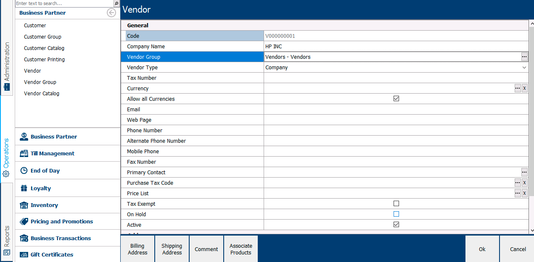The image size is (534, 262).
Task: Click the Company Name field HP INC
Action: point(396,46)
